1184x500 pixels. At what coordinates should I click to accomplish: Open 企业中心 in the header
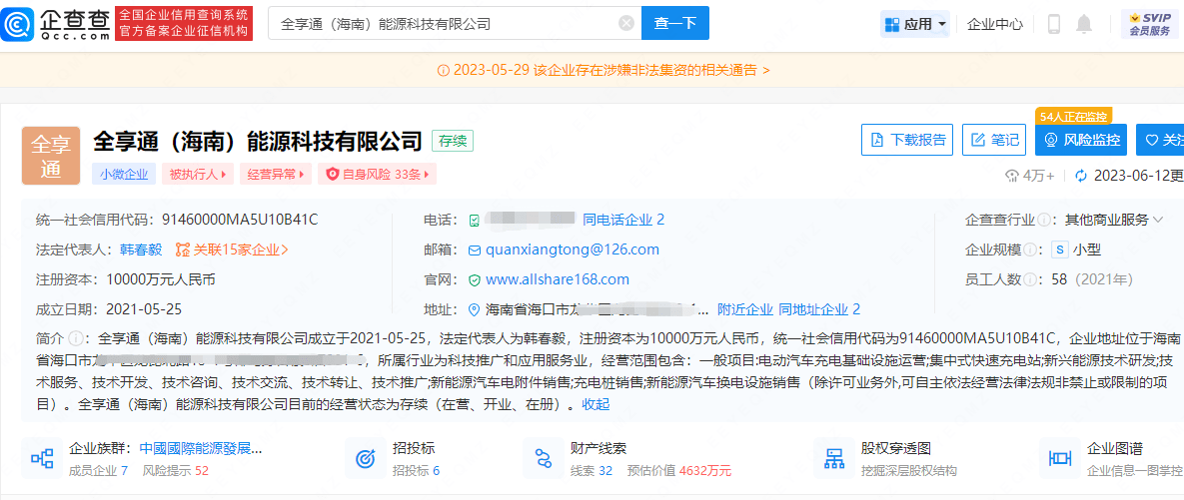point(995,24)
